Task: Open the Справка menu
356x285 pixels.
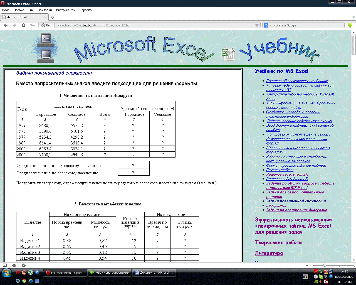Action: (86, 10)
